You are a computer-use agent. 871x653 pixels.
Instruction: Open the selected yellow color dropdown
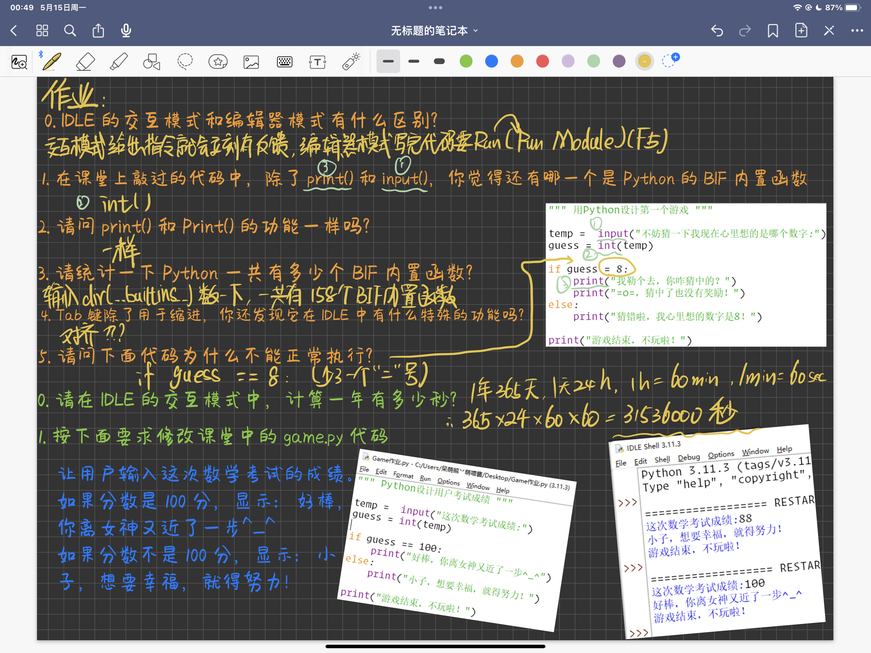645,61
